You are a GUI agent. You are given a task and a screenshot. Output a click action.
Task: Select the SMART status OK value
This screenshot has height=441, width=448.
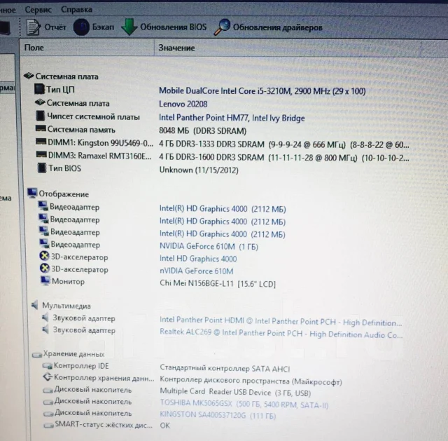pyautogui.click(x=165, y=426)
